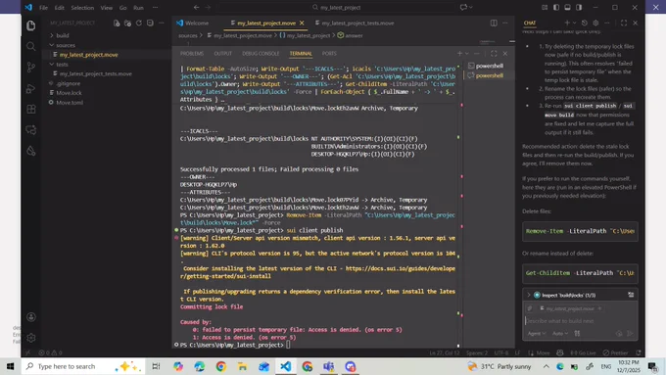Screen dimensions: 666x375
Task: Go back using navigation arrow
Action: pos(196,7)
